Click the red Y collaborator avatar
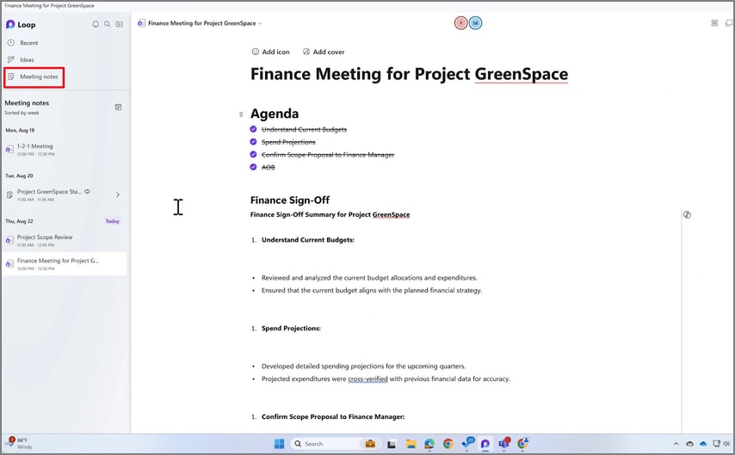The image size is (735, 455). click(x=461, y=23)
